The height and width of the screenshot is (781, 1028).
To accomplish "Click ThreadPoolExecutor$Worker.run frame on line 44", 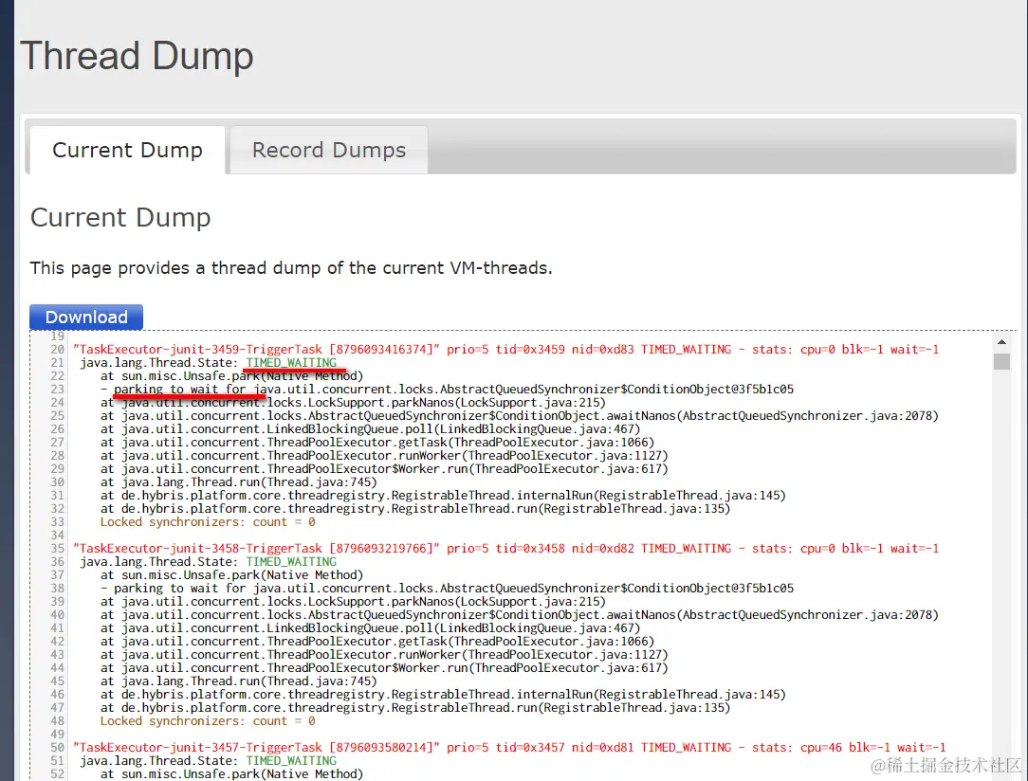I will (384, 668).
